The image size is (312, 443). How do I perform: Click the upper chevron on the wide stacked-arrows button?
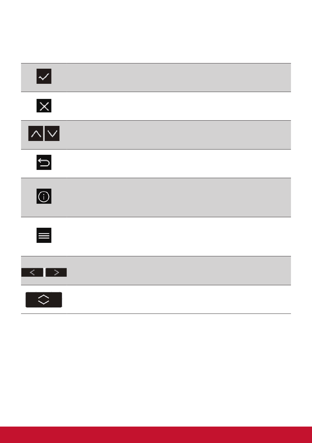click(x=44, y=297)
